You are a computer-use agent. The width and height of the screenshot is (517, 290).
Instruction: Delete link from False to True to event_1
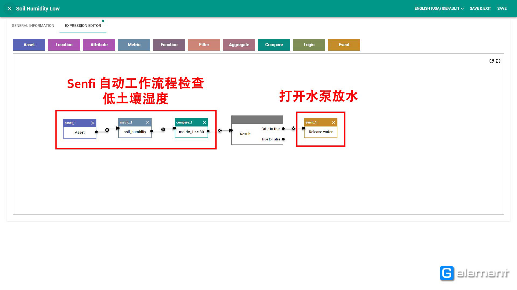(x=294, y=128)
